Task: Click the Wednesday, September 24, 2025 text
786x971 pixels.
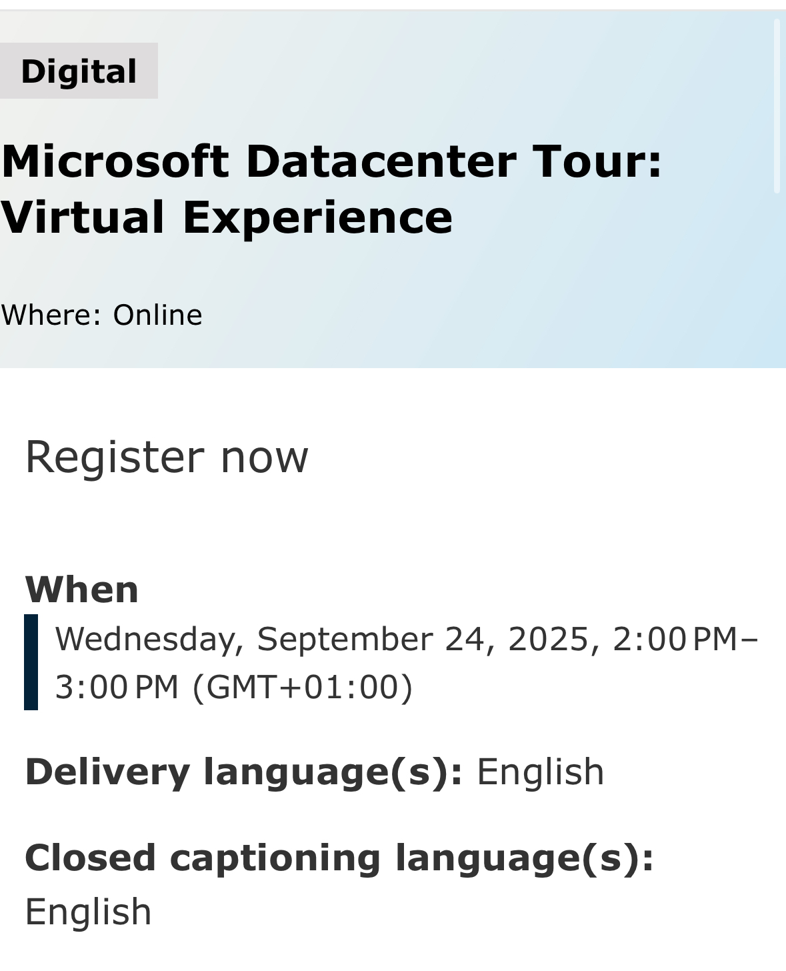Action: tap(322, 639)
